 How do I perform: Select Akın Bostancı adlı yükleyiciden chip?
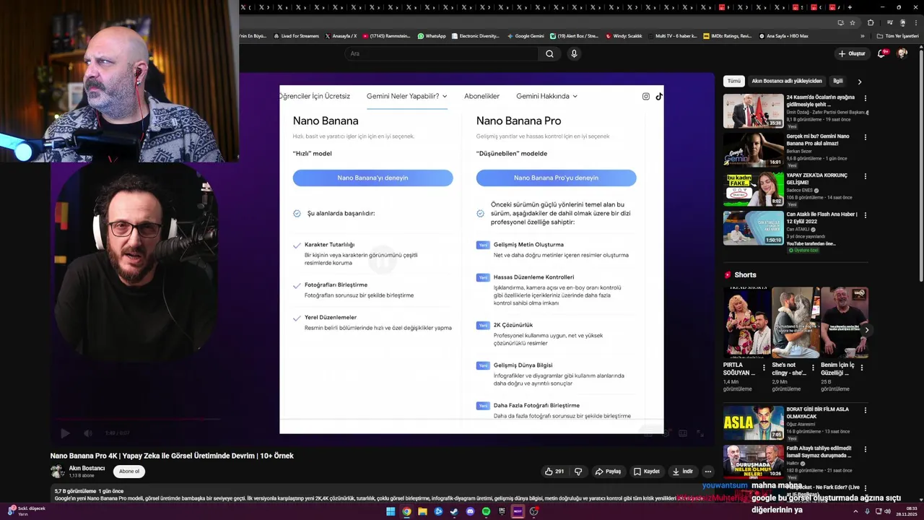coord(787,81)
